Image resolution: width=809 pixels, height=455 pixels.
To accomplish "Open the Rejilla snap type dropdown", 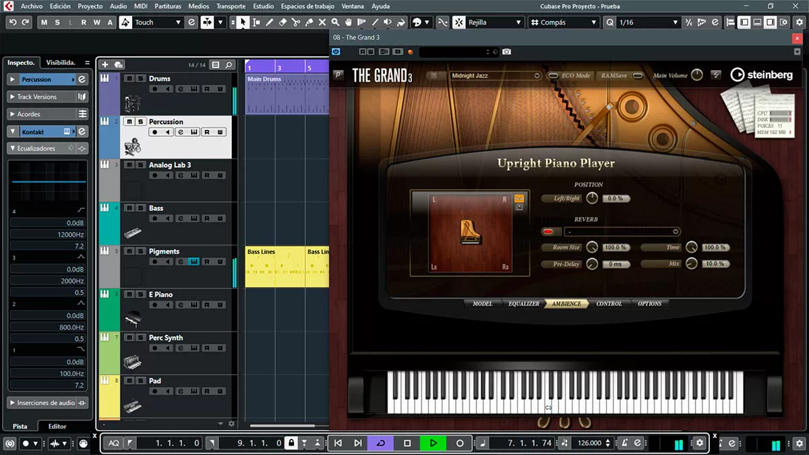I will [496, 22].
